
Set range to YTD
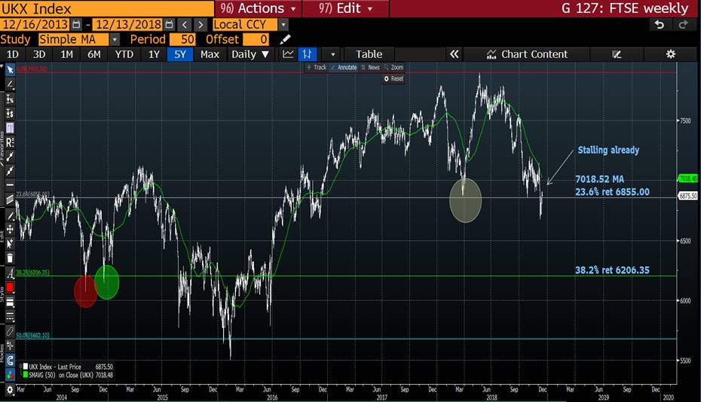(x=124, y=54)
